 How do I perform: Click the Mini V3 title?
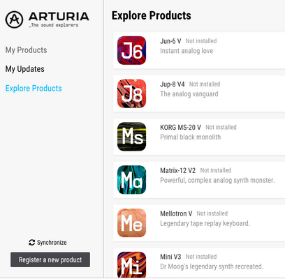[x=170, y=257]
